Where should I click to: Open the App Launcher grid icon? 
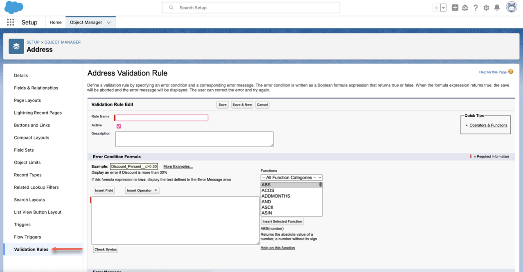pos(11,22)
